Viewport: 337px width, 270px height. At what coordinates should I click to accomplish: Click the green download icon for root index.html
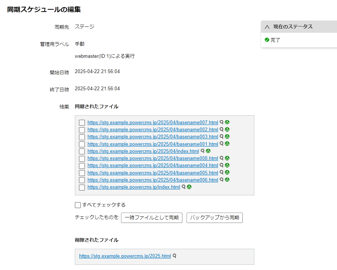coord(189,187)
